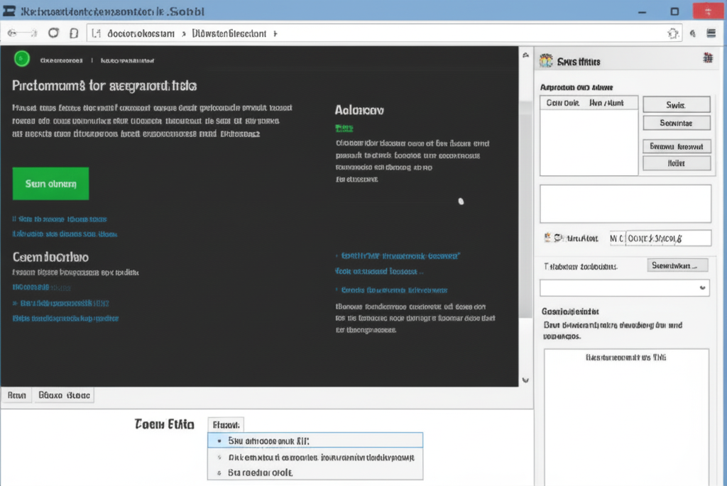
Task: Click the large green button
Action: click(x=50, y=184)
